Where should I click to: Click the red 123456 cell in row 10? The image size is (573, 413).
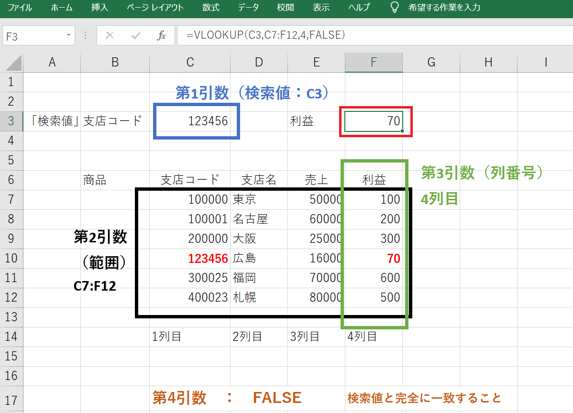pos(190,258)
